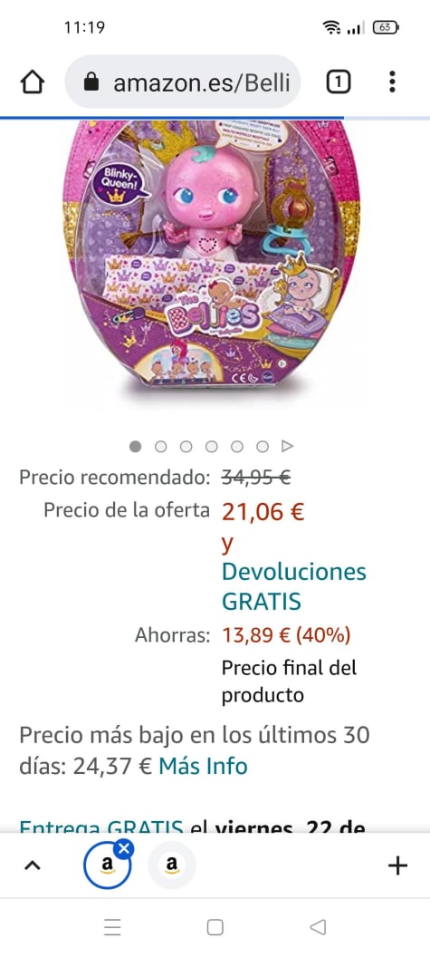Open the tab switcher showing 1 tab
This screenshot has width=430, height=957.
(339, 82)
